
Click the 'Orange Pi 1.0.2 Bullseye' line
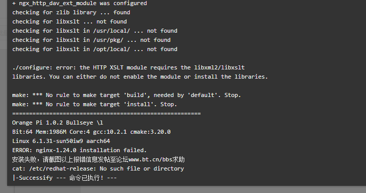[58, 123]
